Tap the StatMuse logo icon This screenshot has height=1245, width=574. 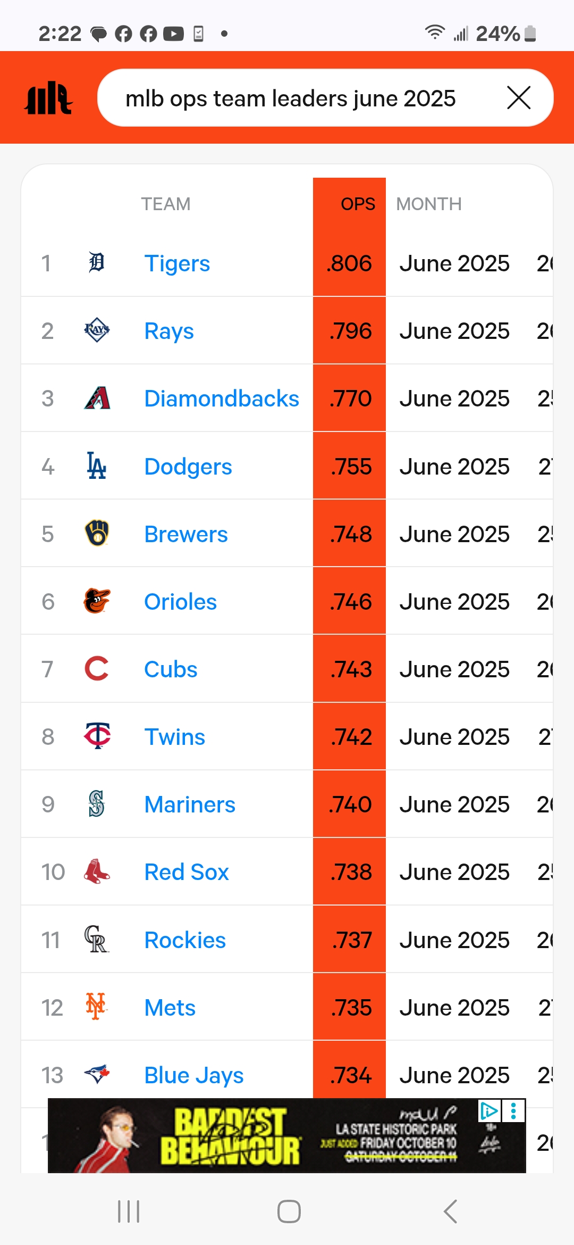coord(48,98)
